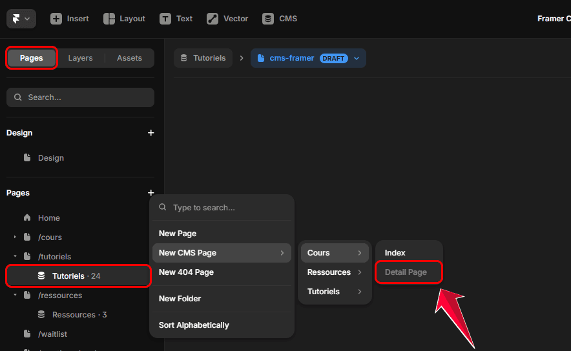Expand the Ressources submenu chevron
Screen dimensions: 571x351
359,272
